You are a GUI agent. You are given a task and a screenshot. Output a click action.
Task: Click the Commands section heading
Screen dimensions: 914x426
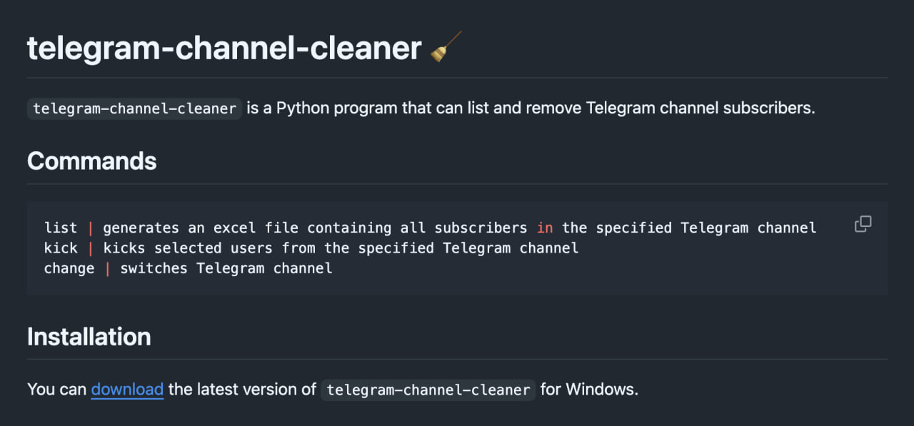click(x=91, y=161)
